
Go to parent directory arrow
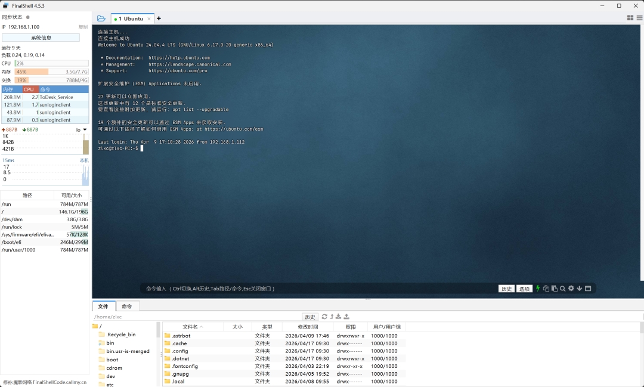[332, 316]
